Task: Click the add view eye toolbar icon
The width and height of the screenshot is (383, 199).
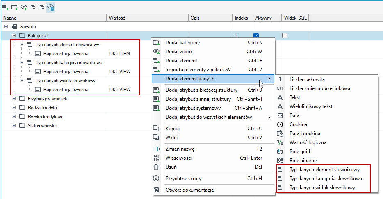Action: point(24,7)
